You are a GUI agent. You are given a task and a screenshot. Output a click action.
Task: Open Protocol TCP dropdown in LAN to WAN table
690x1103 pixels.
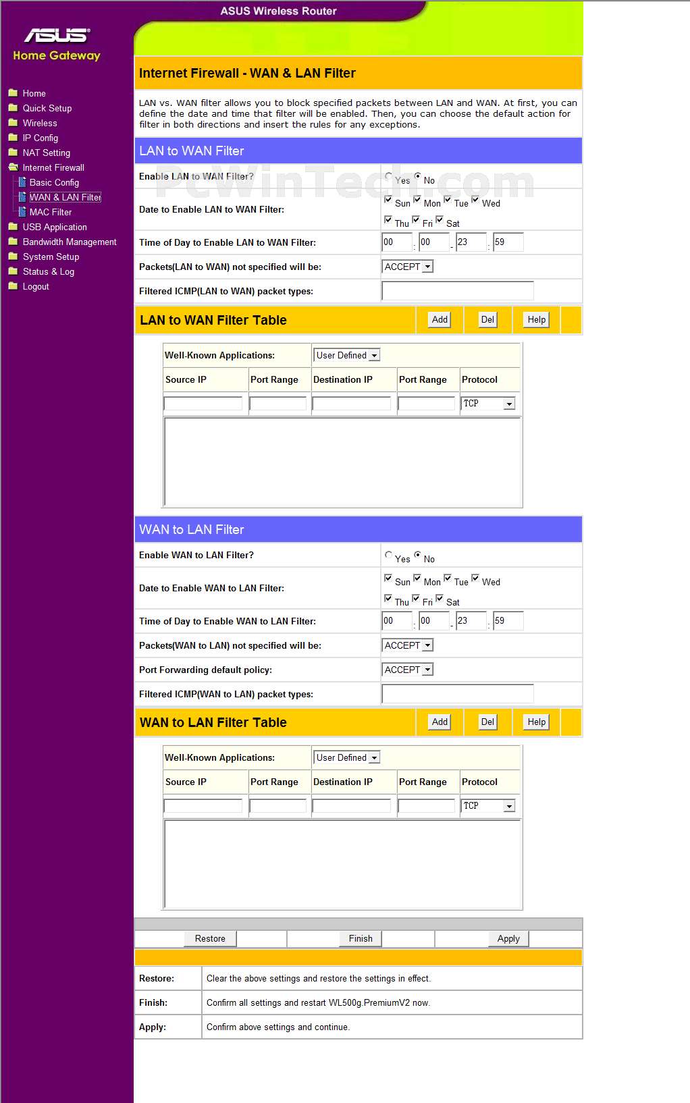coord(489,404)
